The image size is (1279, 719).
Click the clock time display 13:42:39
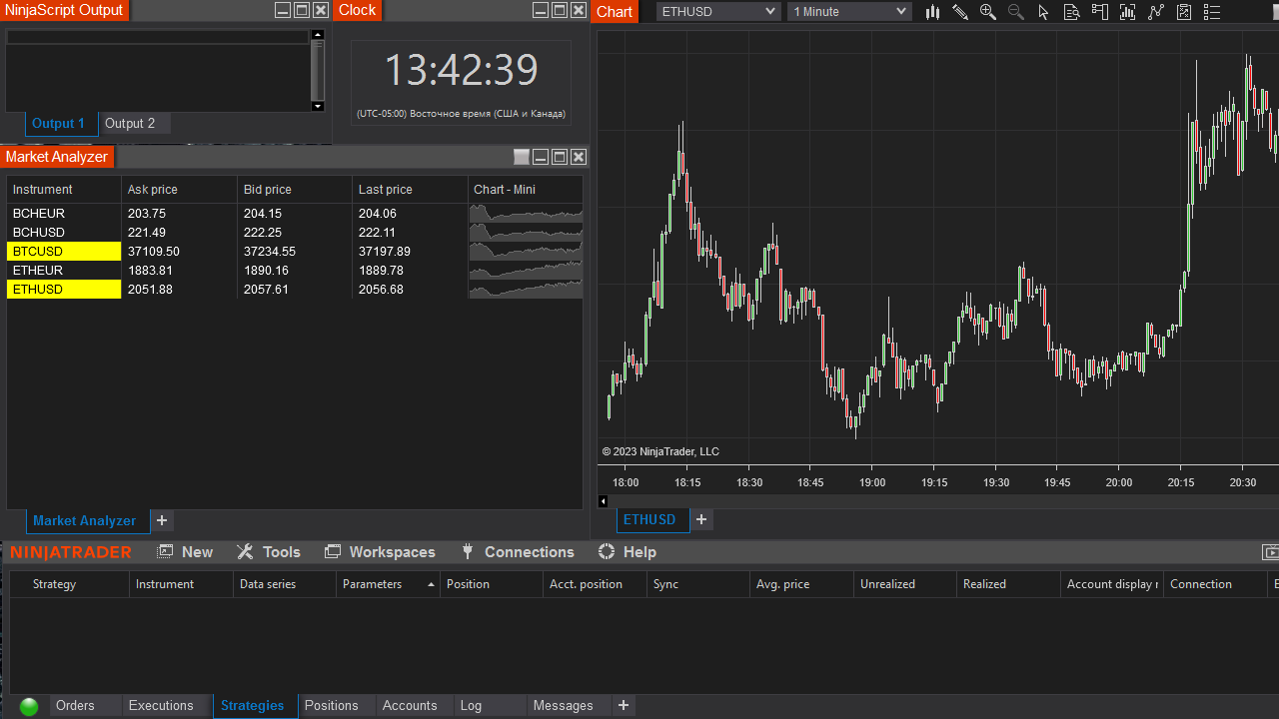(461, 71)
